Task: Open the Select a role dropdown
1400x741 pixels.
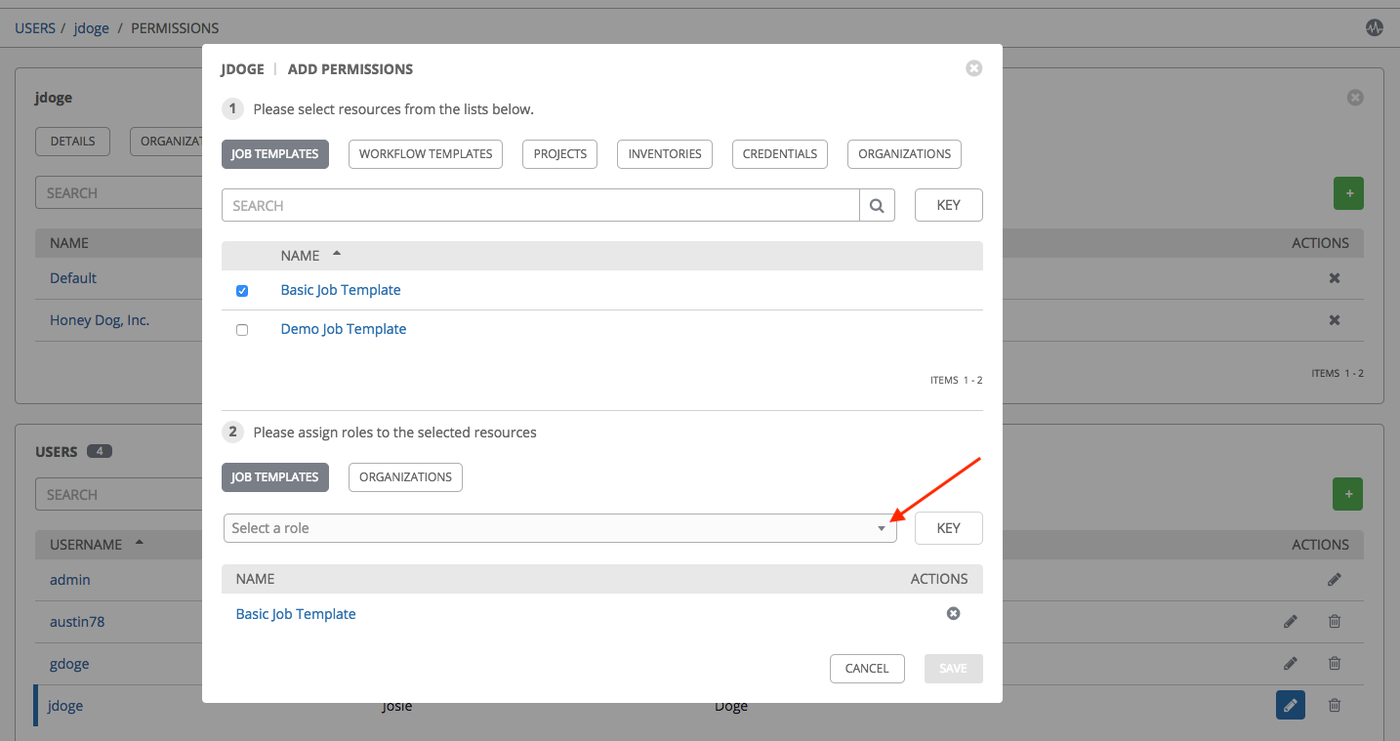Action: click(x=559, y=528)
